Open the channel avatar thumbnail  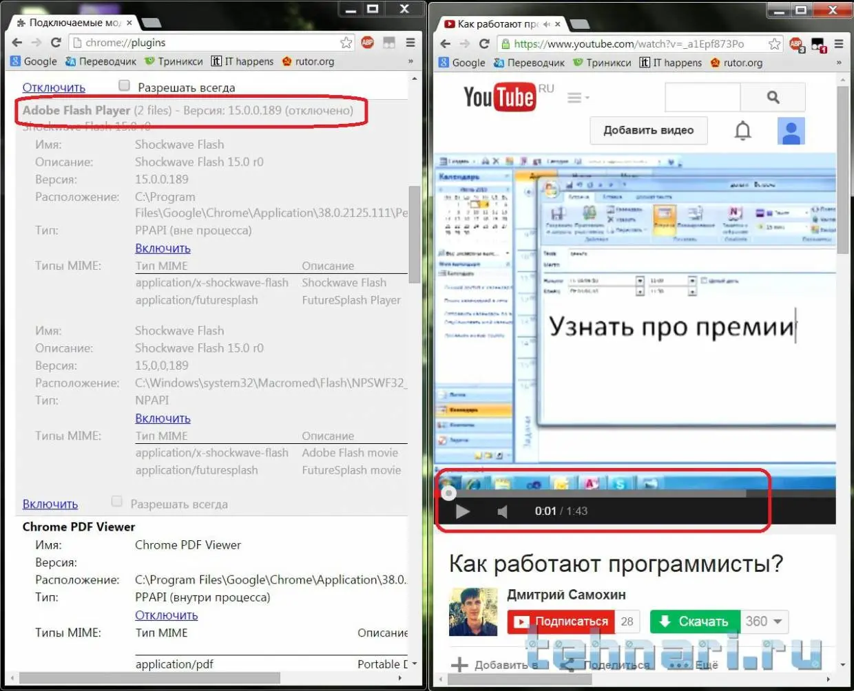coord(473,612)
